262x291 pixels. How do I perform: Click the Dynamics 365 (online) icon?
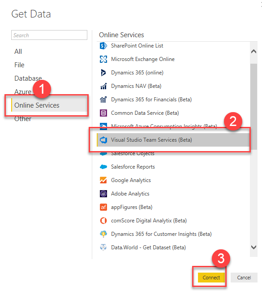click(x=103, y=73)
